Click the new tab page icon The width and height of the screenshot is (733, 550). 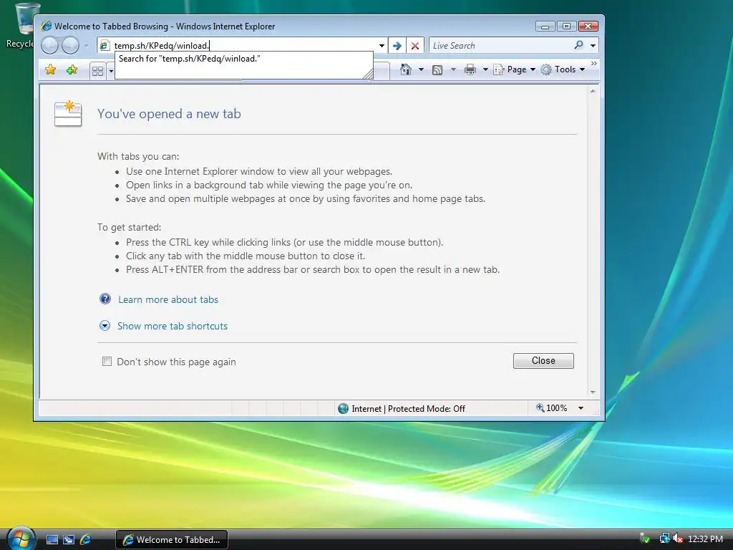point(68,113)
